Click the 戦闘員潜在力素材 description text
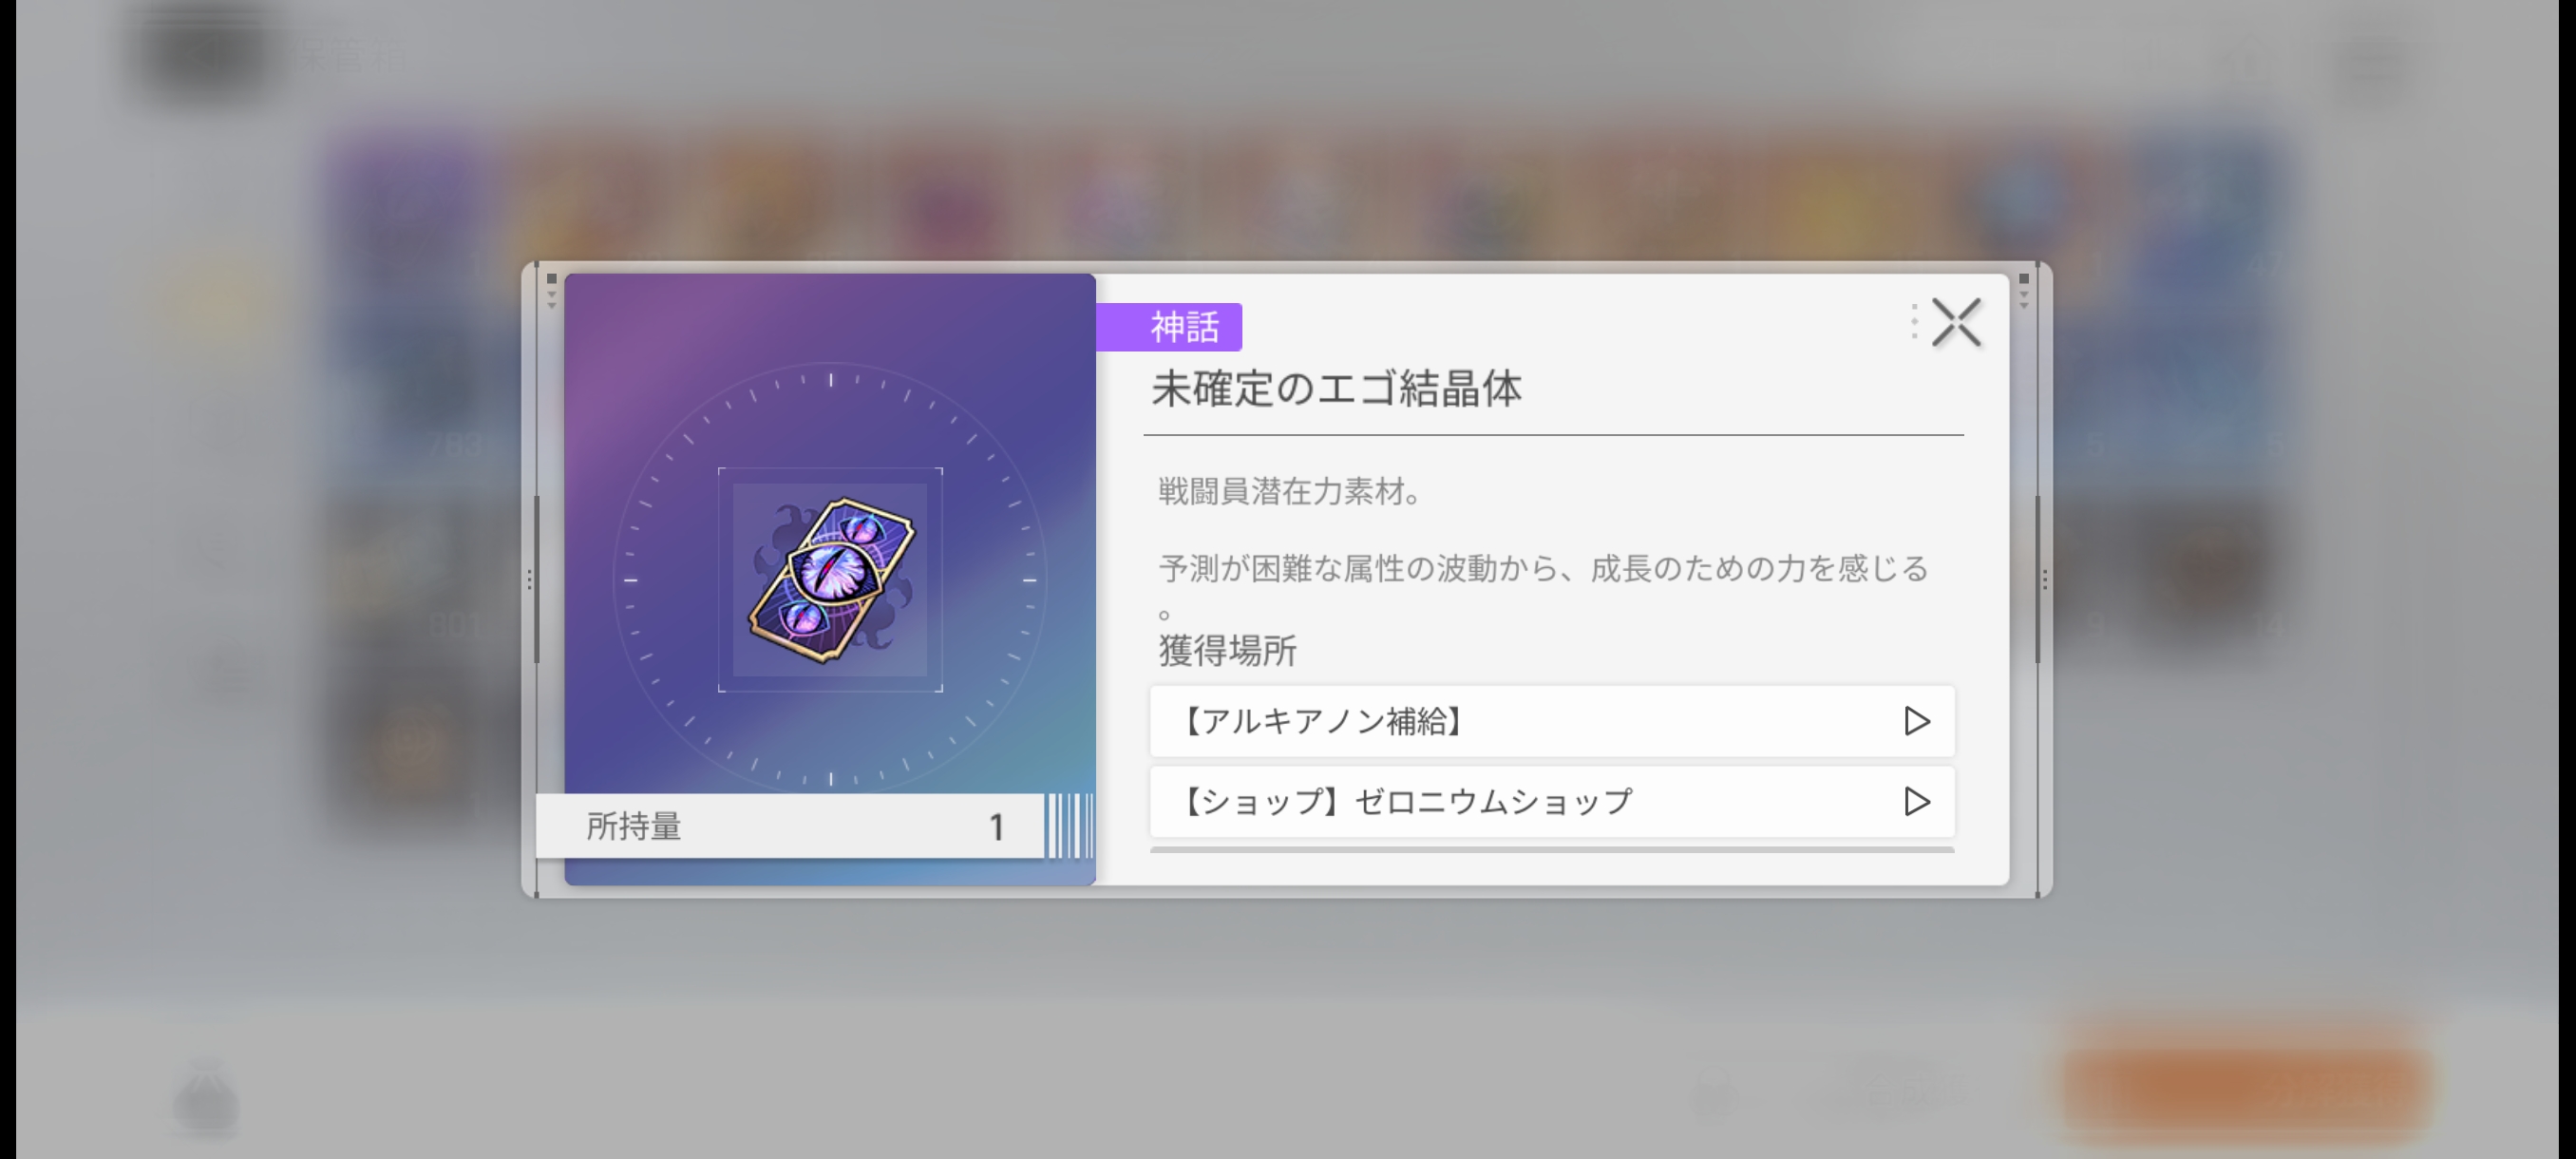This screenshot has width=2576, height=1159. 1289,492
